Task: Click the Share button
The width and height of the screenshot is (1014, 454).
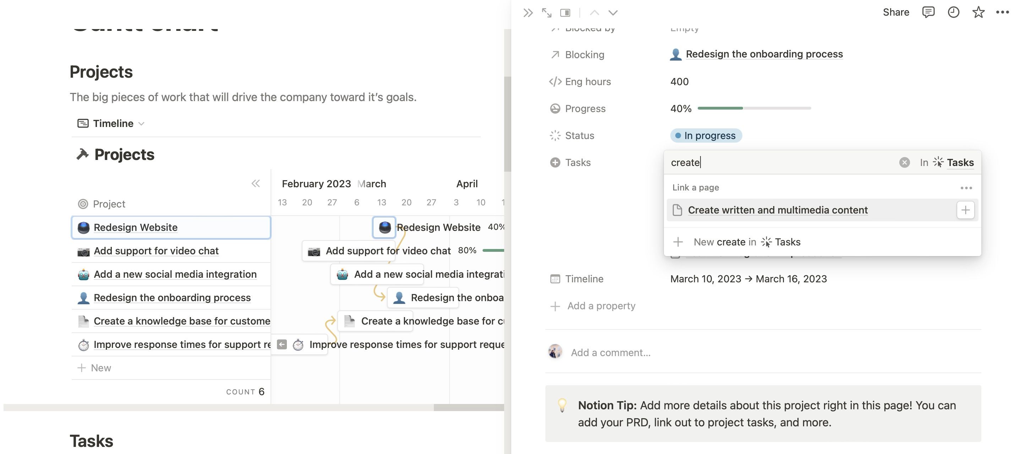Action: click(896, 12)
